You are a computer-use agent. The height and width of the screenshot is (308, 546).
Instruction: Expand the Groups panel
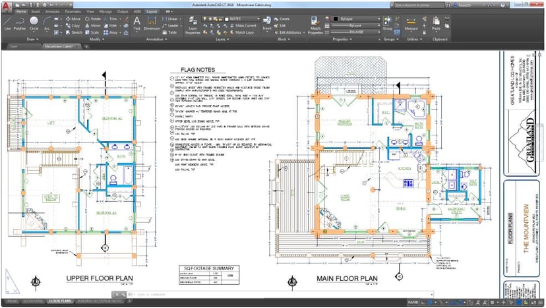390,40
